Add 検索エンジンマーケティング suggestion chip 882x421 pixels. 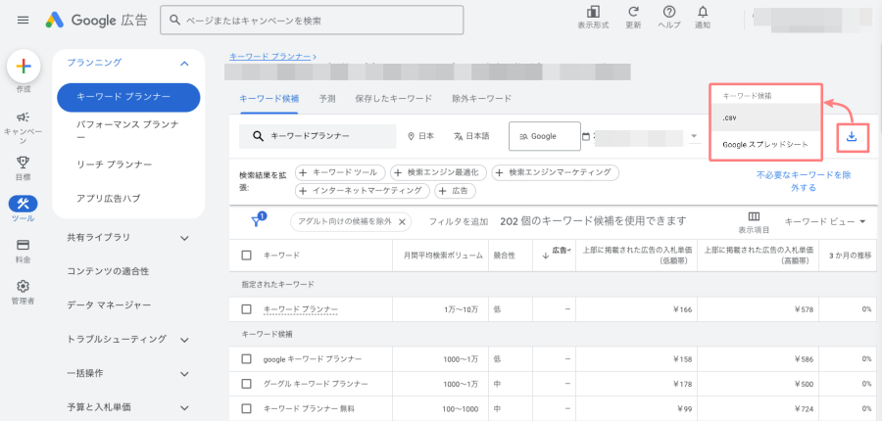(x=556, y=172)
